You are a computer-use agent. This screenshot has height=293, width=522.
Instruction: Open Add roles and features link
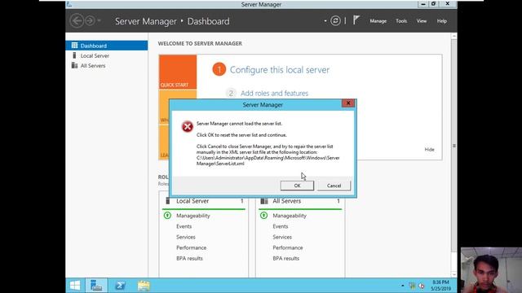click(274, 94)
